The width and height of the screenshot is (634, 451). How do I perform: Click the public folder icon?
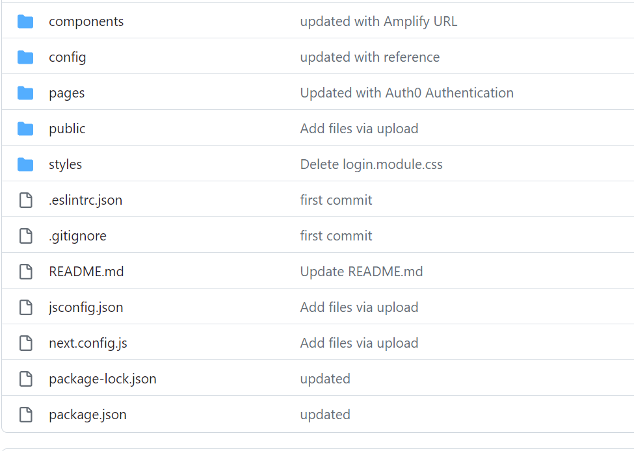point(26,128)
